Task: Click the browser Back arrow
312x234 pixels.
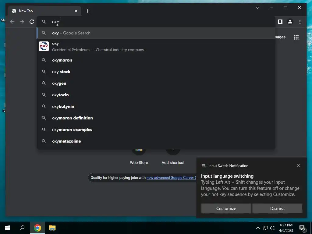Action: point(12,22)
